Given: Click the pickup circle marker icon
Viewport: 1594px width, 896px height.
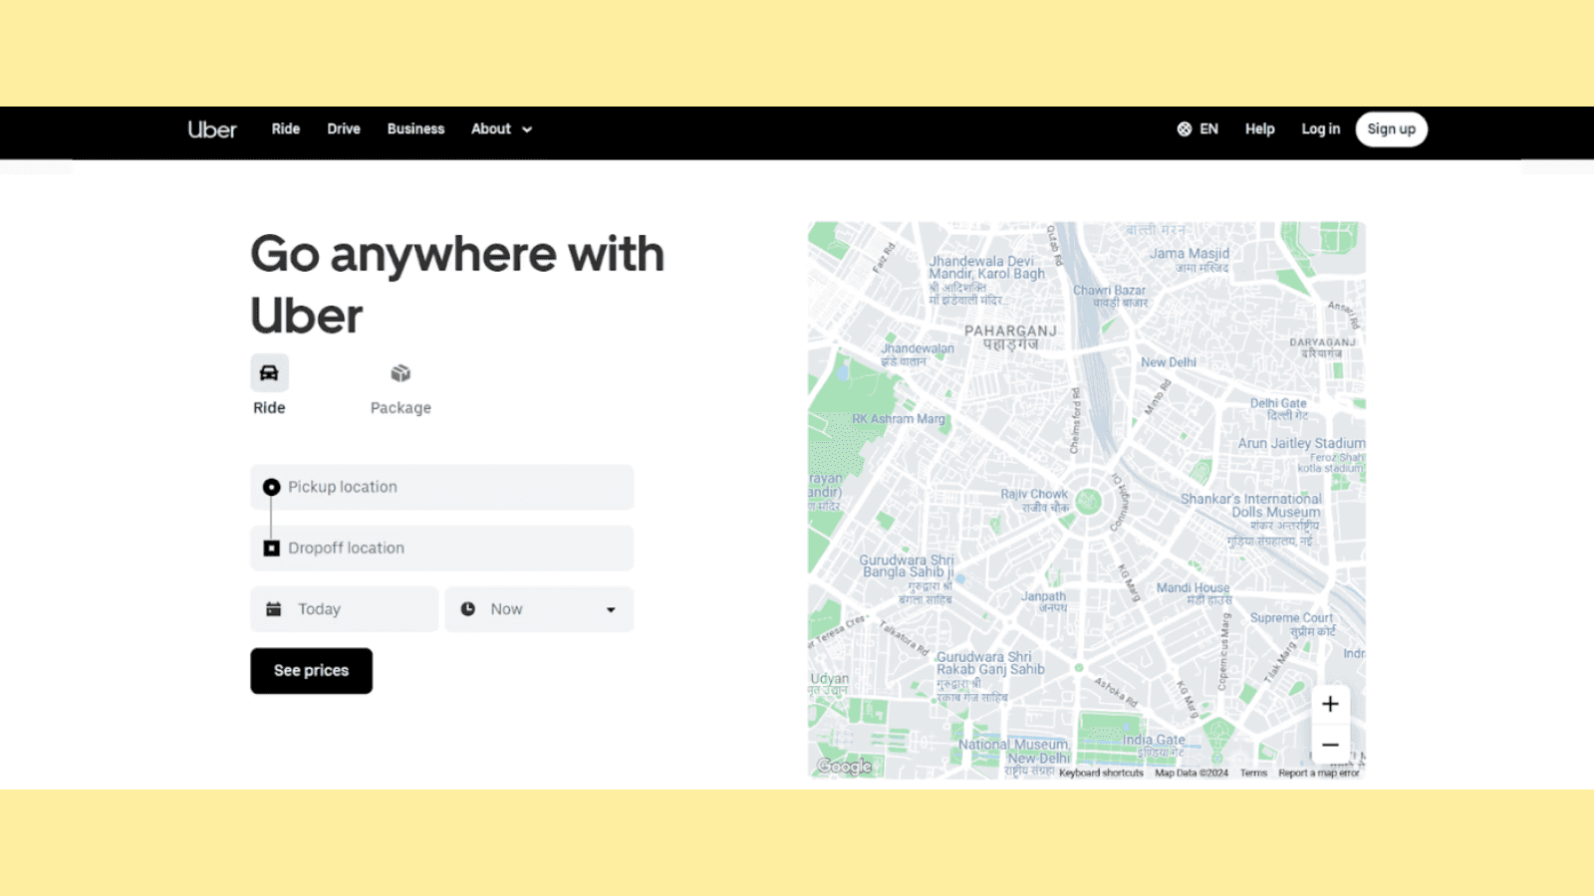Looking at the screenshot, I should pyautogui.click(x=271, y=487).
